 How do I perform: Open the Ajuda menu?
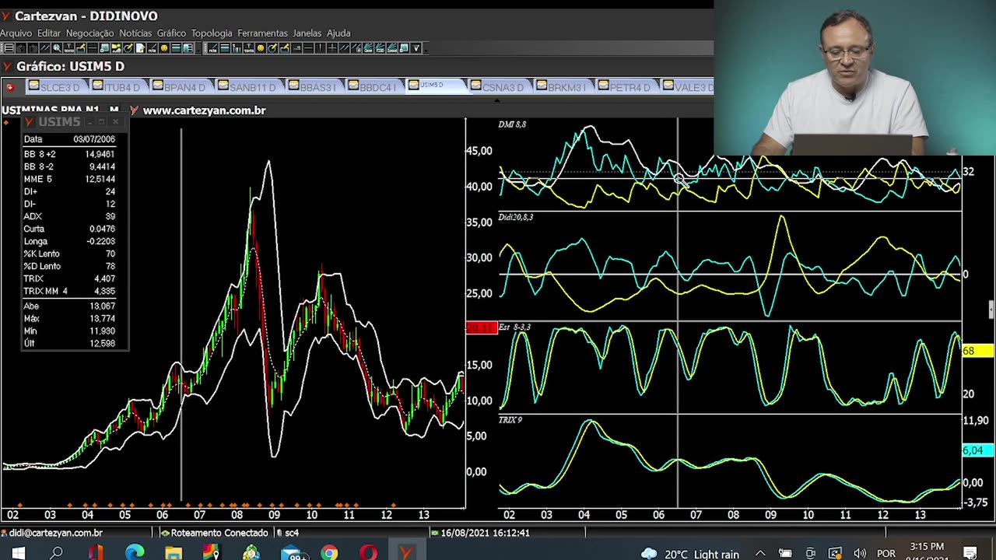338,33
